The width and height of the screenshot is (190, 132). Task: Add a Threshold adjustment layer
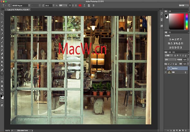176,48
